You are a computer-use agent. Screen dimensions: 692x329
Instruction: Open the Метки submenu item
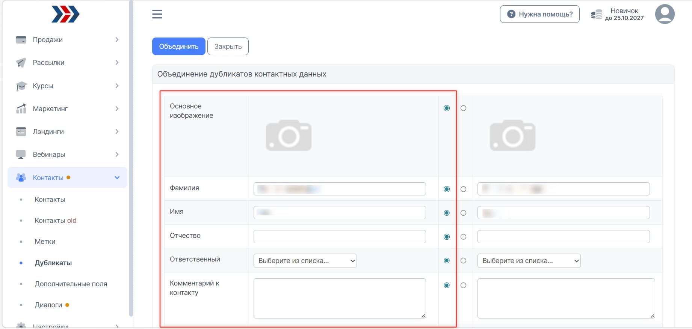pos(45,242)
